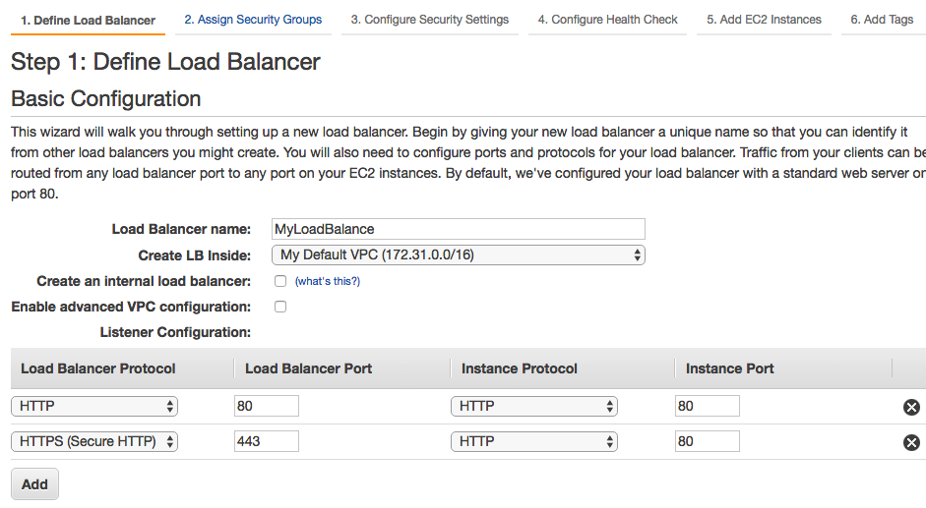Open HTTP Load Balancer Protocol dropdown in first row
The image size is (926, 508).
94,406
